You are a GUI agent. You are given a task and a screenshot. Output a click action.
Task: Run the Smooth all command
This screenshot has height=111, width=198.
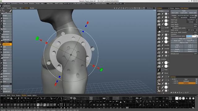click(6, 92)
